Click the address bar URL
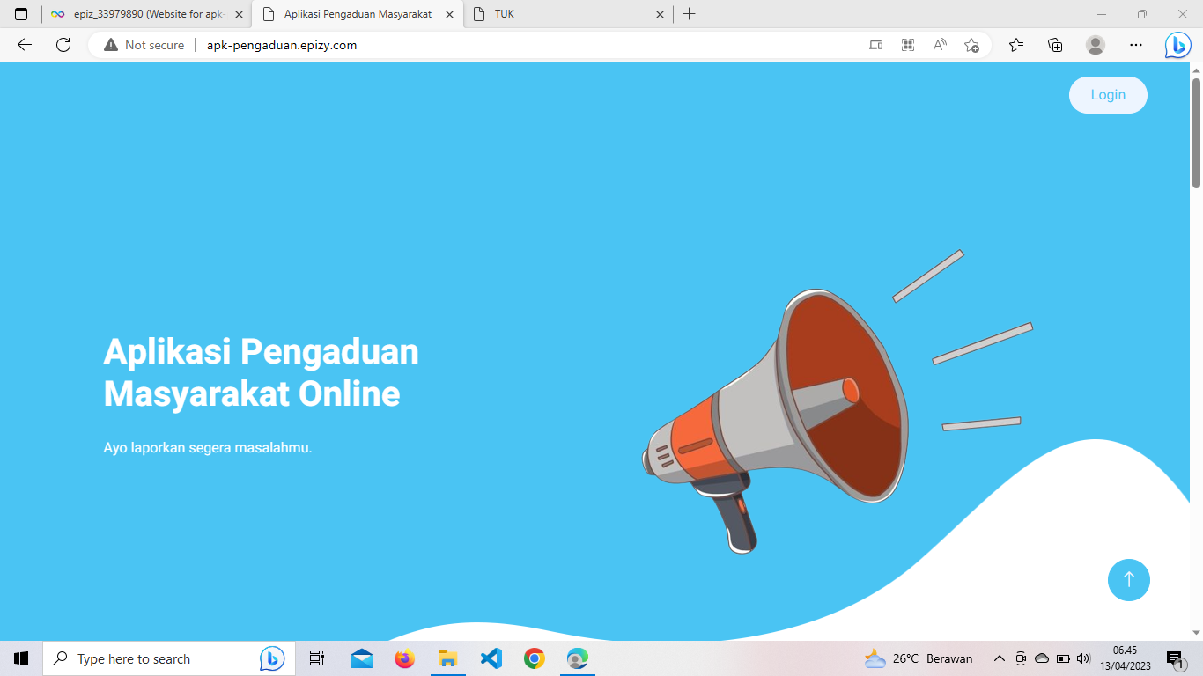 [282, 45]
